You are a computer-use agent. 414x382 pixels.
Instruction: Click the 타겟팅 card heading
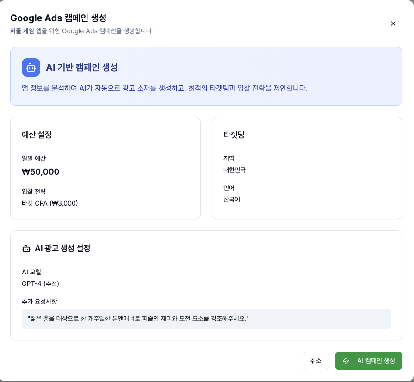point(234,135)
